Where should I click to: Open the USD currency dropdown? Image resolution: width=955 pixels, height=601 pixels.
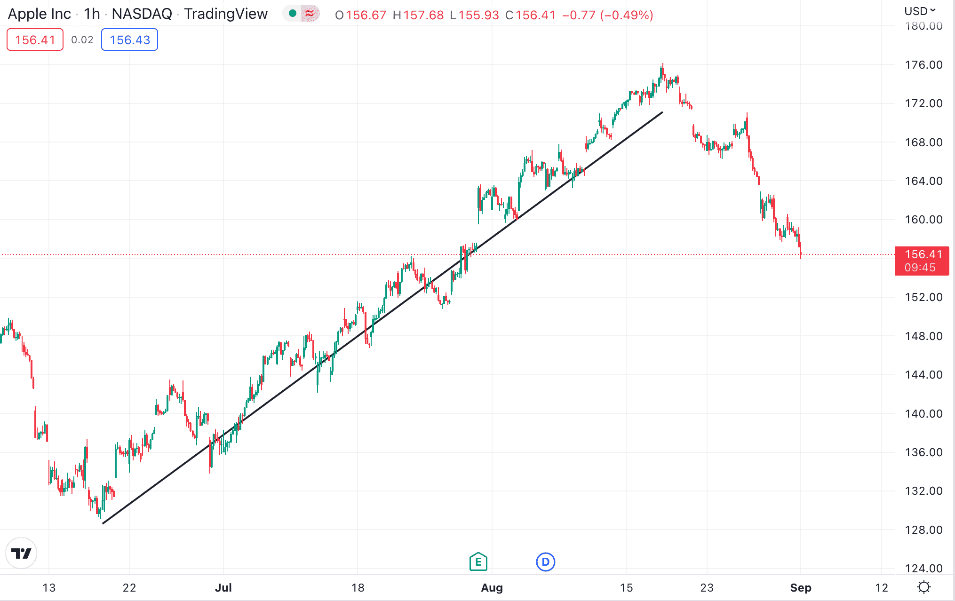click(920, 11)
